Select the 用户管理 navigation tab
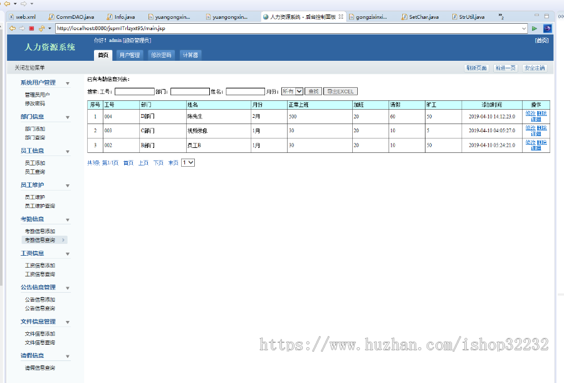The width and height of the screenshot is (564, 383). tap(130, 55)
